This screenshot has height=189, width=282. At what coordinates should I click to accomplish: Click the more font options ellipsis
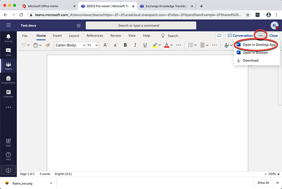(179, 45)
